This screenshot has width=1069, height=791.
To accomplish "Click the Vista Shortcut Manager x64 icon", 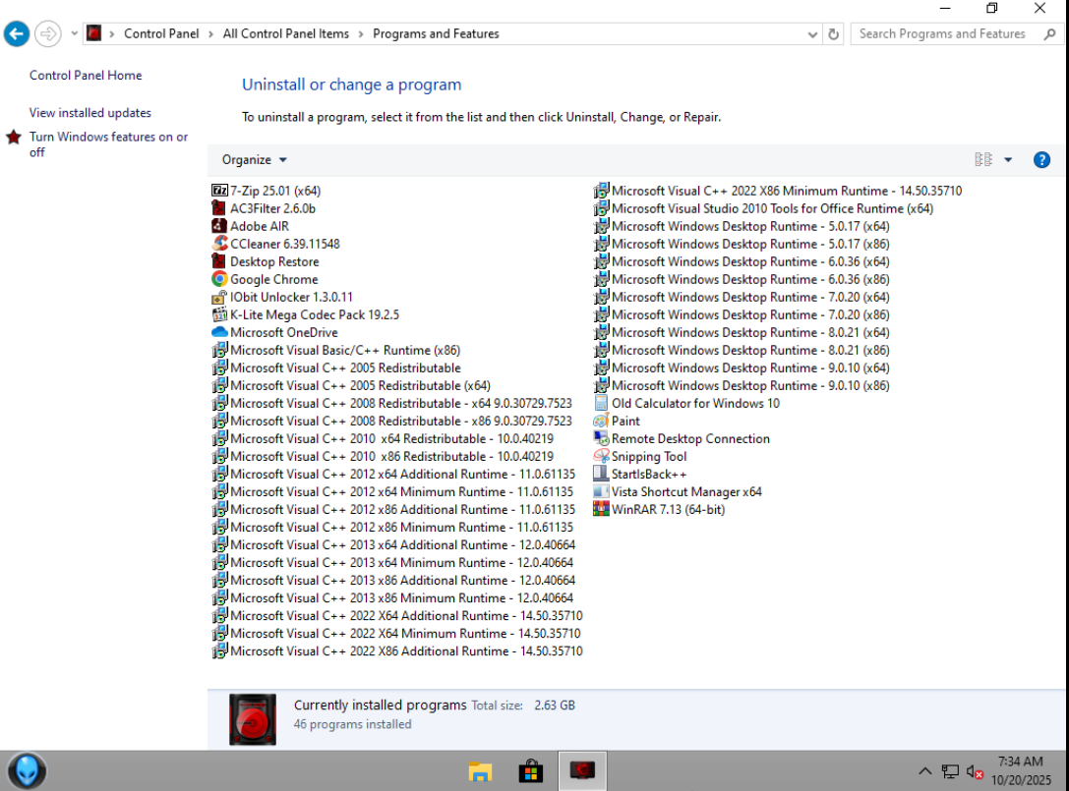I will pos(601,492).
